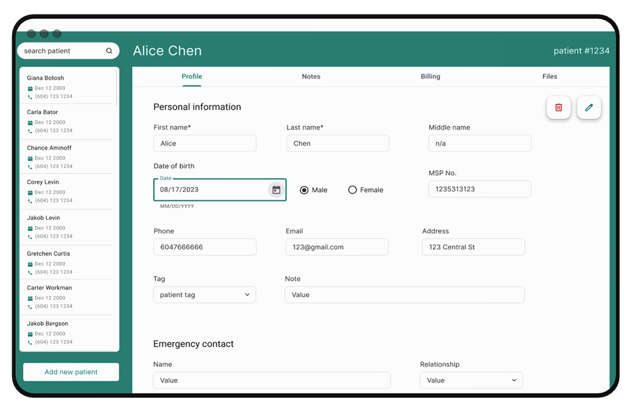The image size is (629, 412).
Task: Click the search magnifier icon
Action: click(109, 51)
